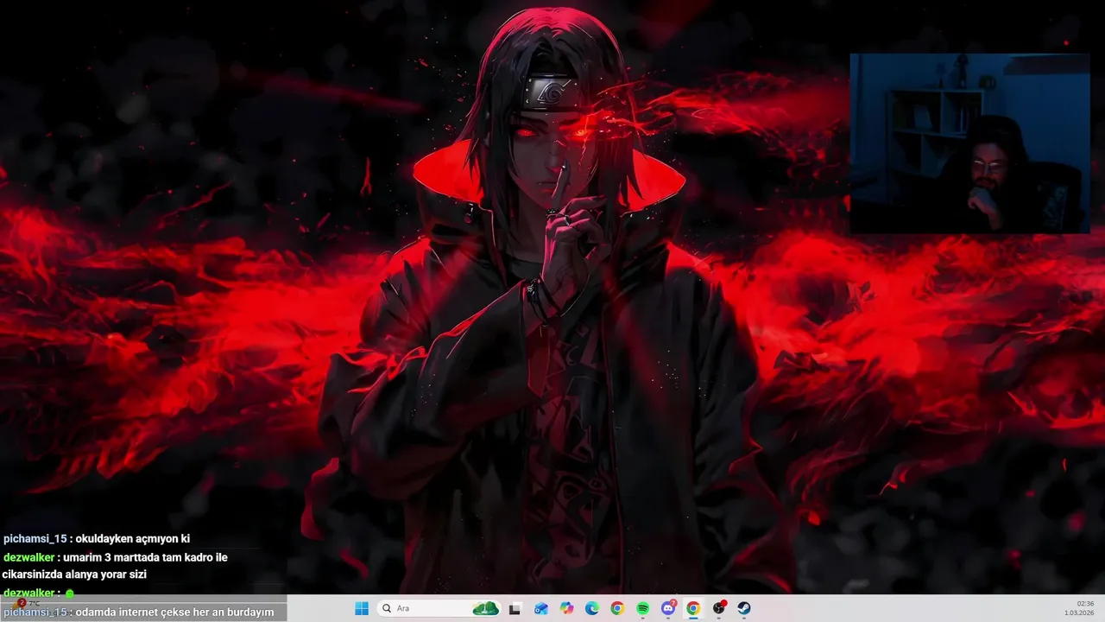Click the webcam overlay thumbnail

click(x=969, y=143)
